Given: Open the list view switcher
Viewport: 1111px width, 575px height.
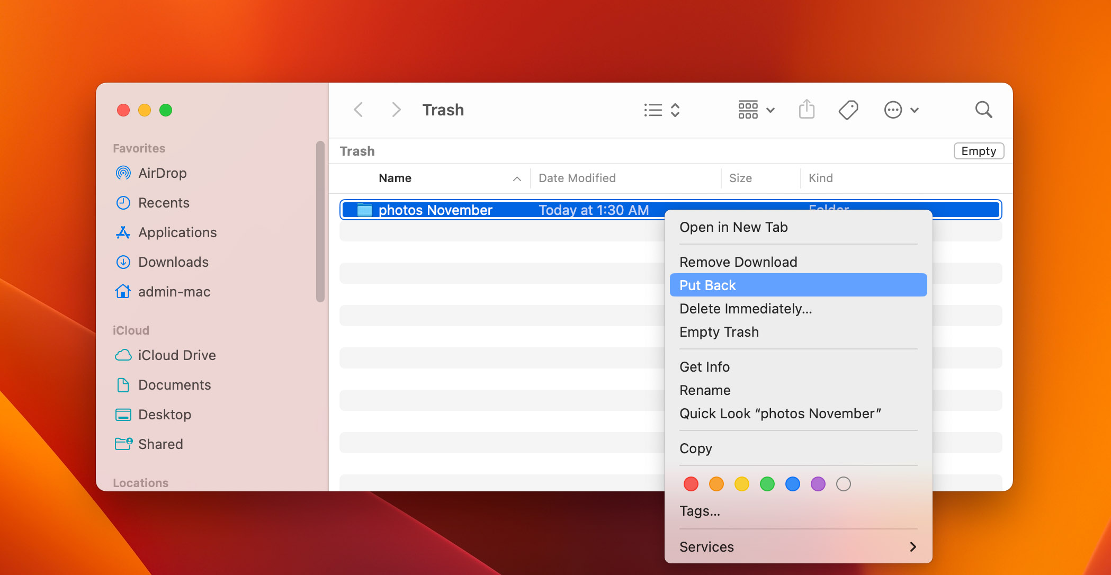Looking at the screenshot, I should (x=662, y=110).
